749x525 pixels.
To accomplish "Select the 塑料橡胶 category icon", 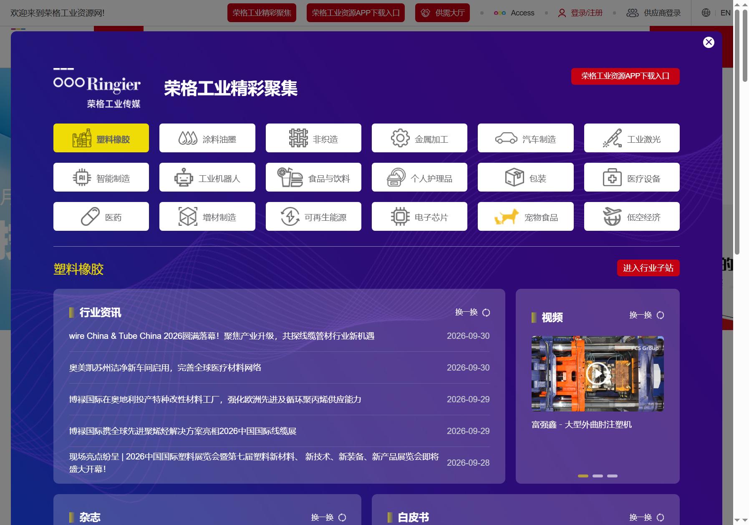I will [x=82, y=138].
